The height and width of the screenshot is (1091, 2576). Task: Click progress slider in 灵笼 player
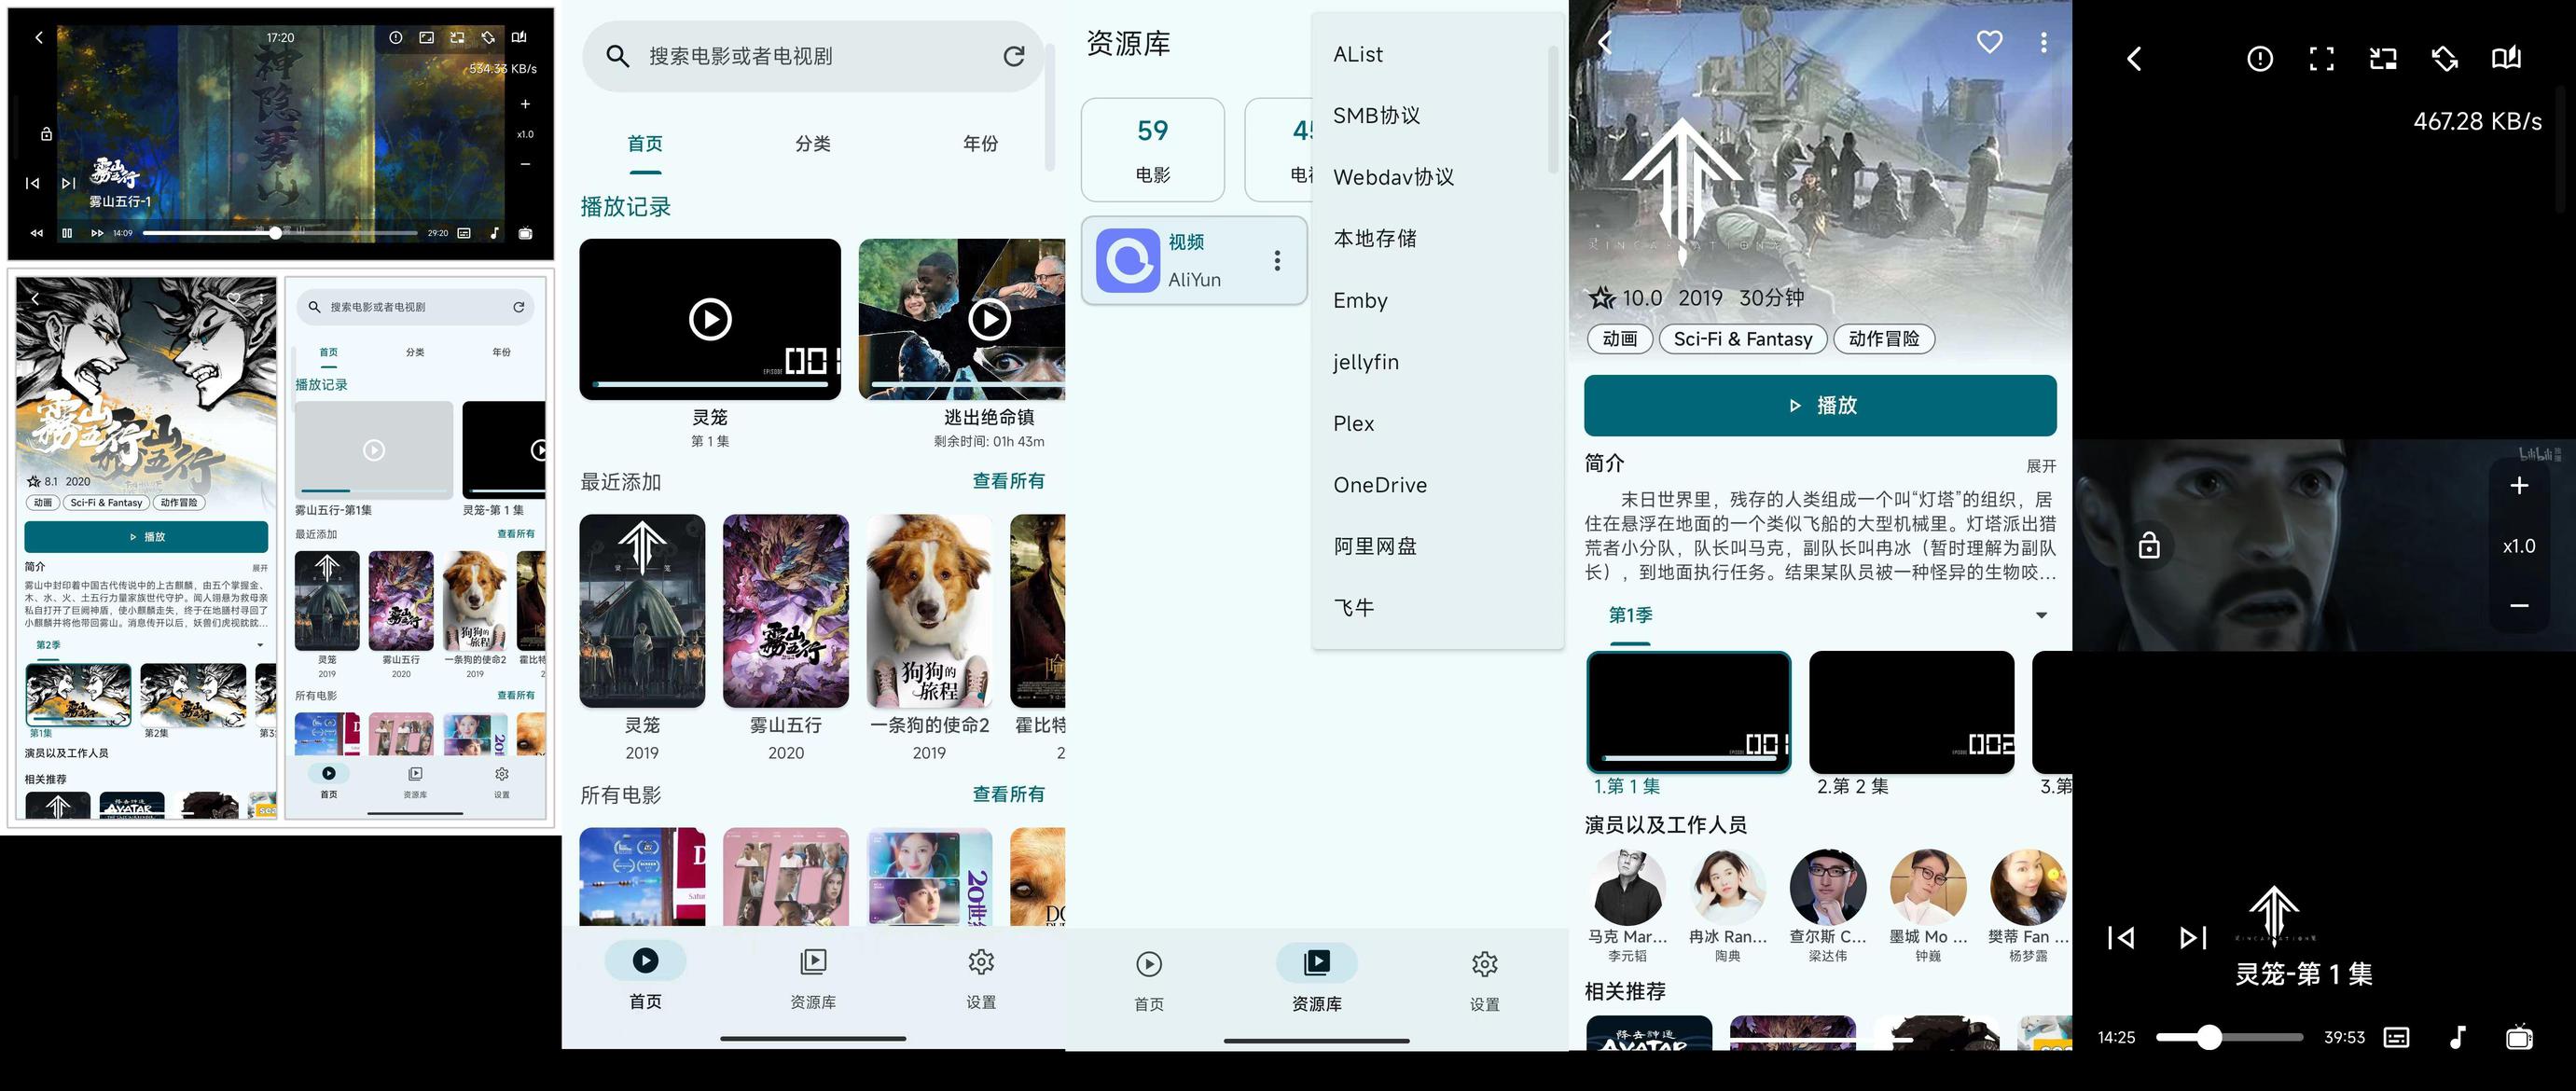(2229, 1038)
